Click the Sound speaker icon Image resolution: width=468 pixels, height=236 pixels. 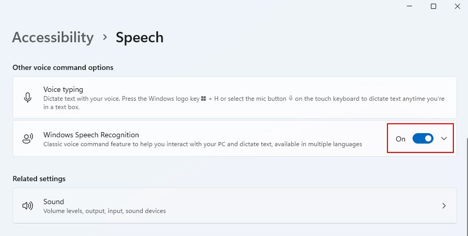tap(28, 206)
